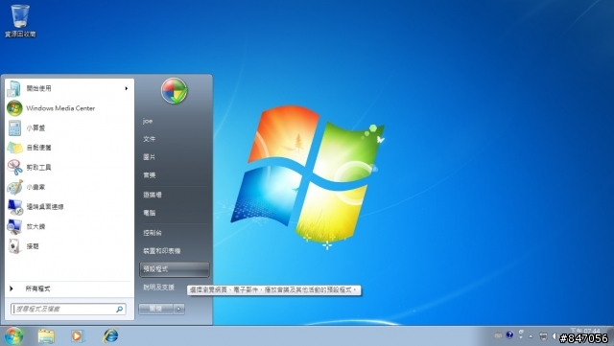
Task: Open Recycle Bin on the desktop
Action: pos(19,21)
